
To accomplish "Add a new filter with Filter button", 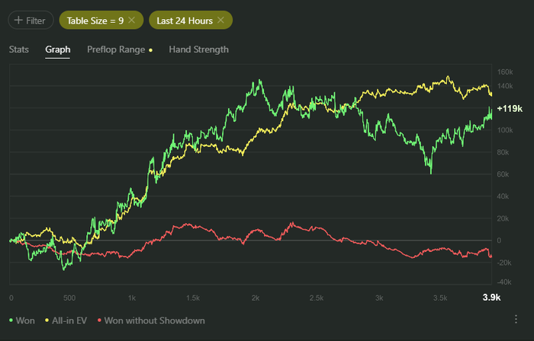I will coord(30,20).
